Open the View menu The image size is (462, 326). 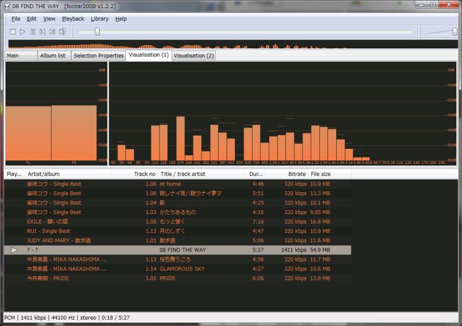coord(49,19)
